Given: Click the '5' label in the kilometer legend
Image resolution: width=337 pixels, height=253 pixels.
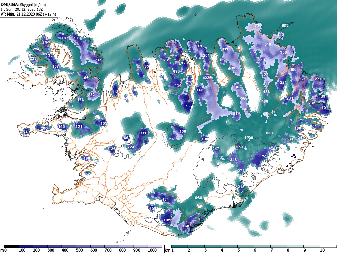Looking at the screenshot, I should (x=238, y=250).
